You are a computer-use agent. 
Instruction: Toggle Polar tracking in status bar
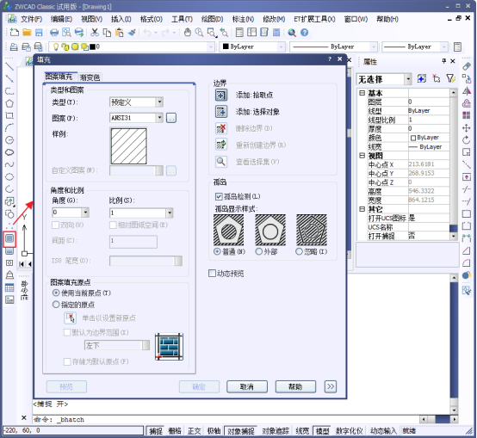click(214, 431)
